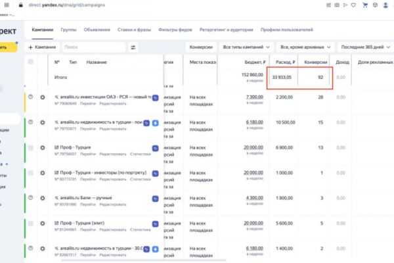Open gear menu for arealis.ru Бали — ручные
This screenshot has height=263, width=394.
43,198
